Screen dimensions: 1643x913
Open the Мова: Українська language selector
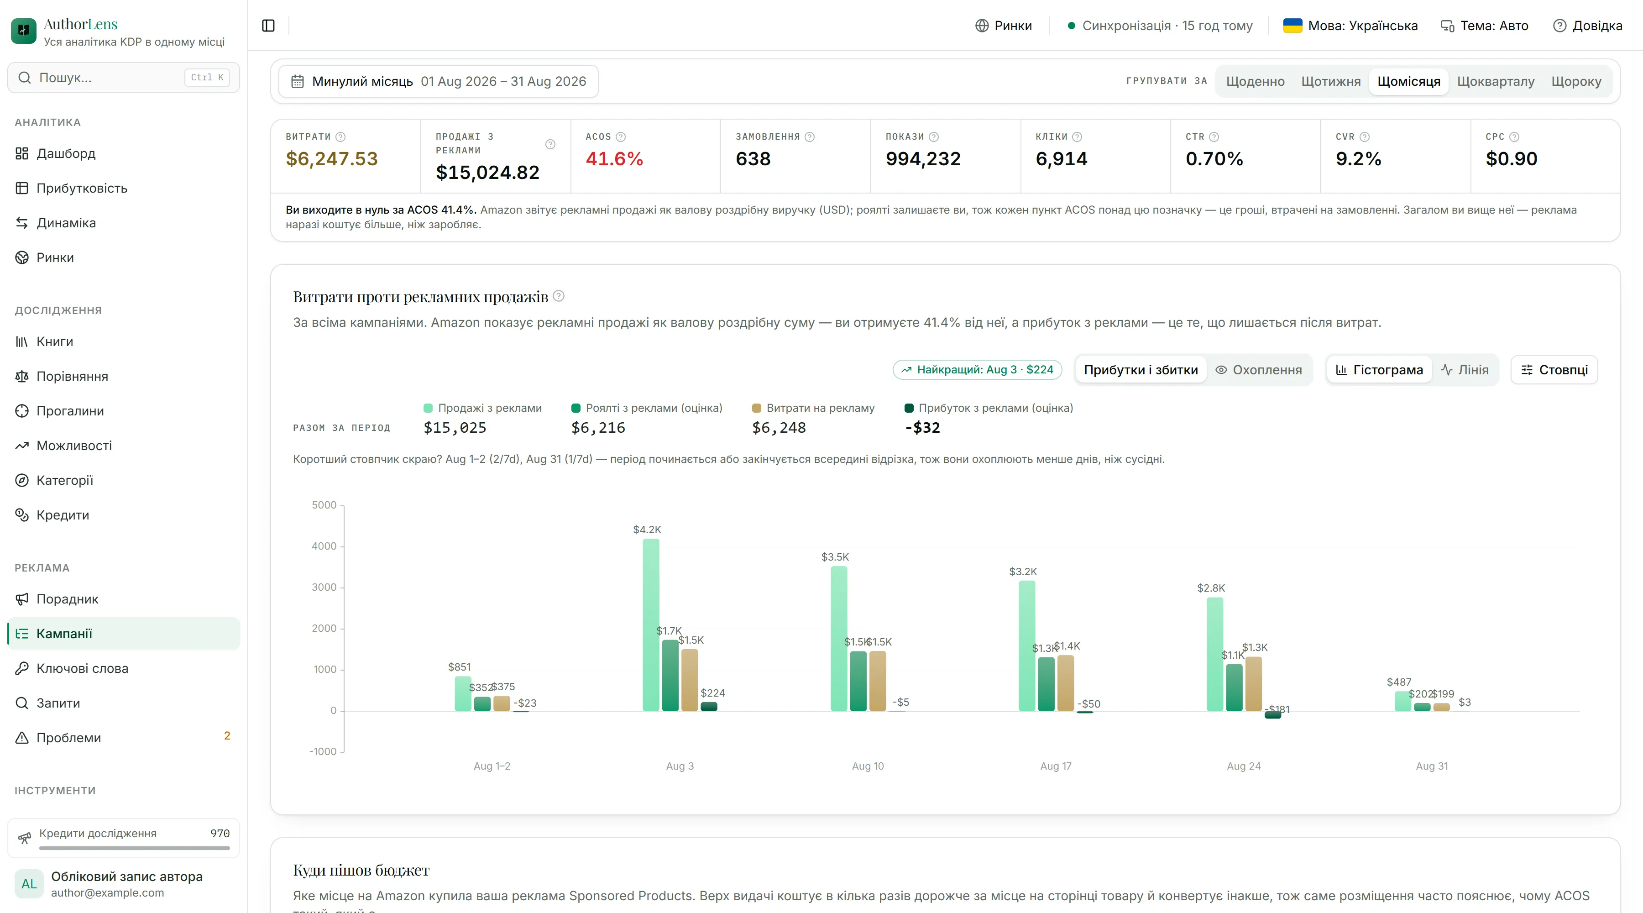click(x=1350, y=26)
